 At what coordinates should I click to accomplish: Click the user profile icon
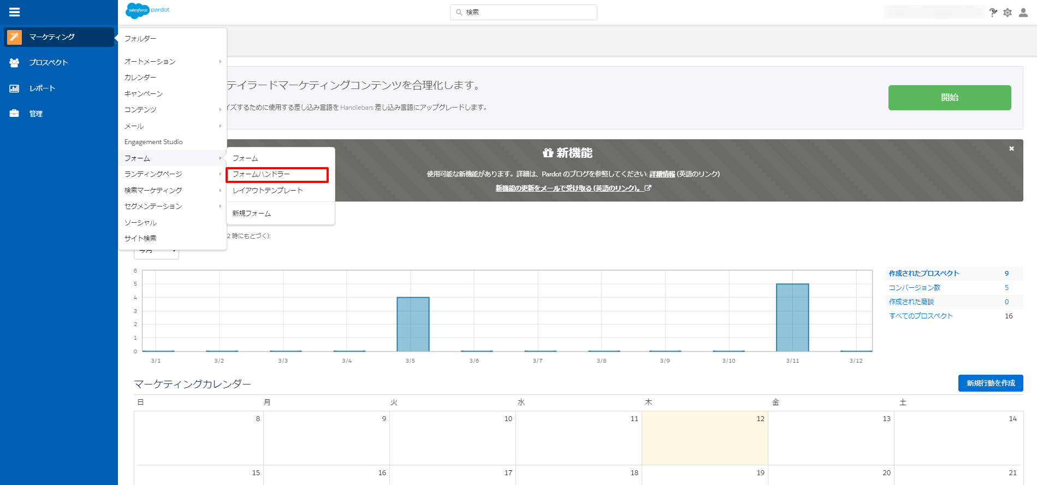pyautogui.click(x=1023, y=13)
